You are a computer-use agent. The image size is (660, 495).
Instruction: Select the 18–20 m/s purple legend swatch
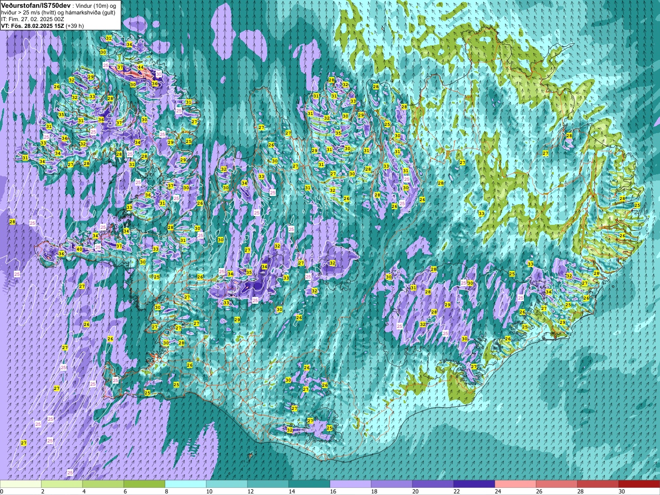(392, 484)
